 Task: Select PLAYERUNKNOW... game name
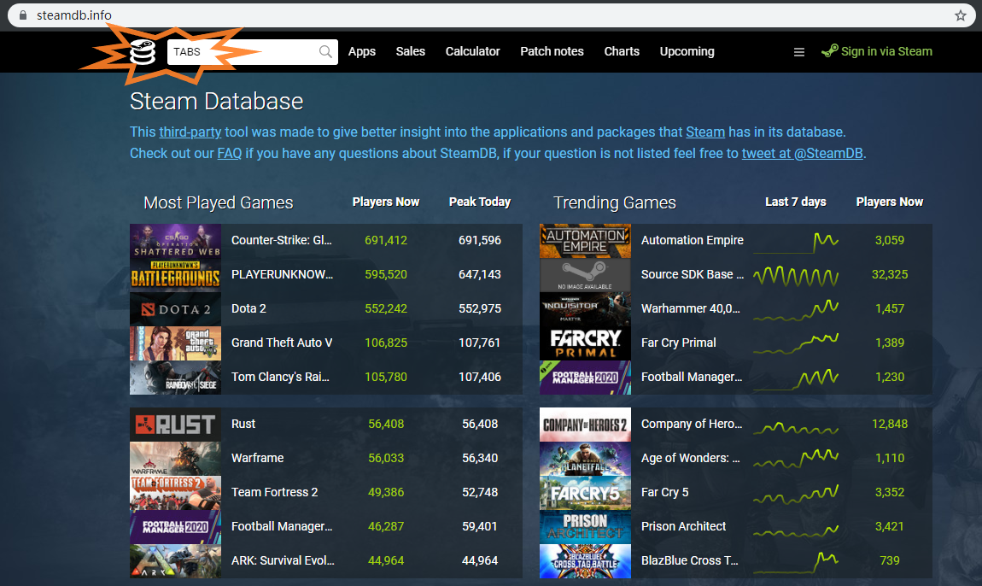click(x=282, y=274)
